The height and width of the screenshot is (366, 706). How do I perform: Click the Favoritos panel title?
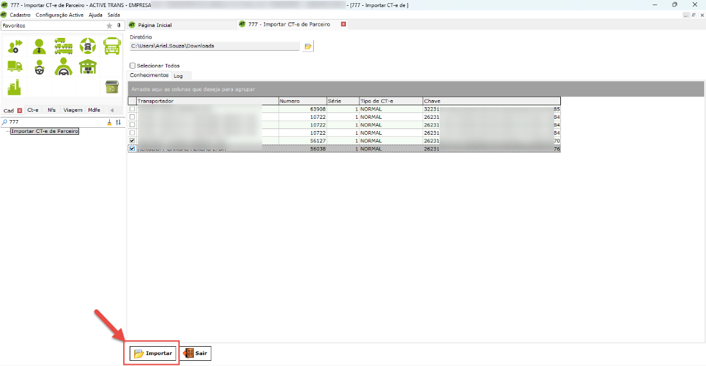(x=14, y=26)
